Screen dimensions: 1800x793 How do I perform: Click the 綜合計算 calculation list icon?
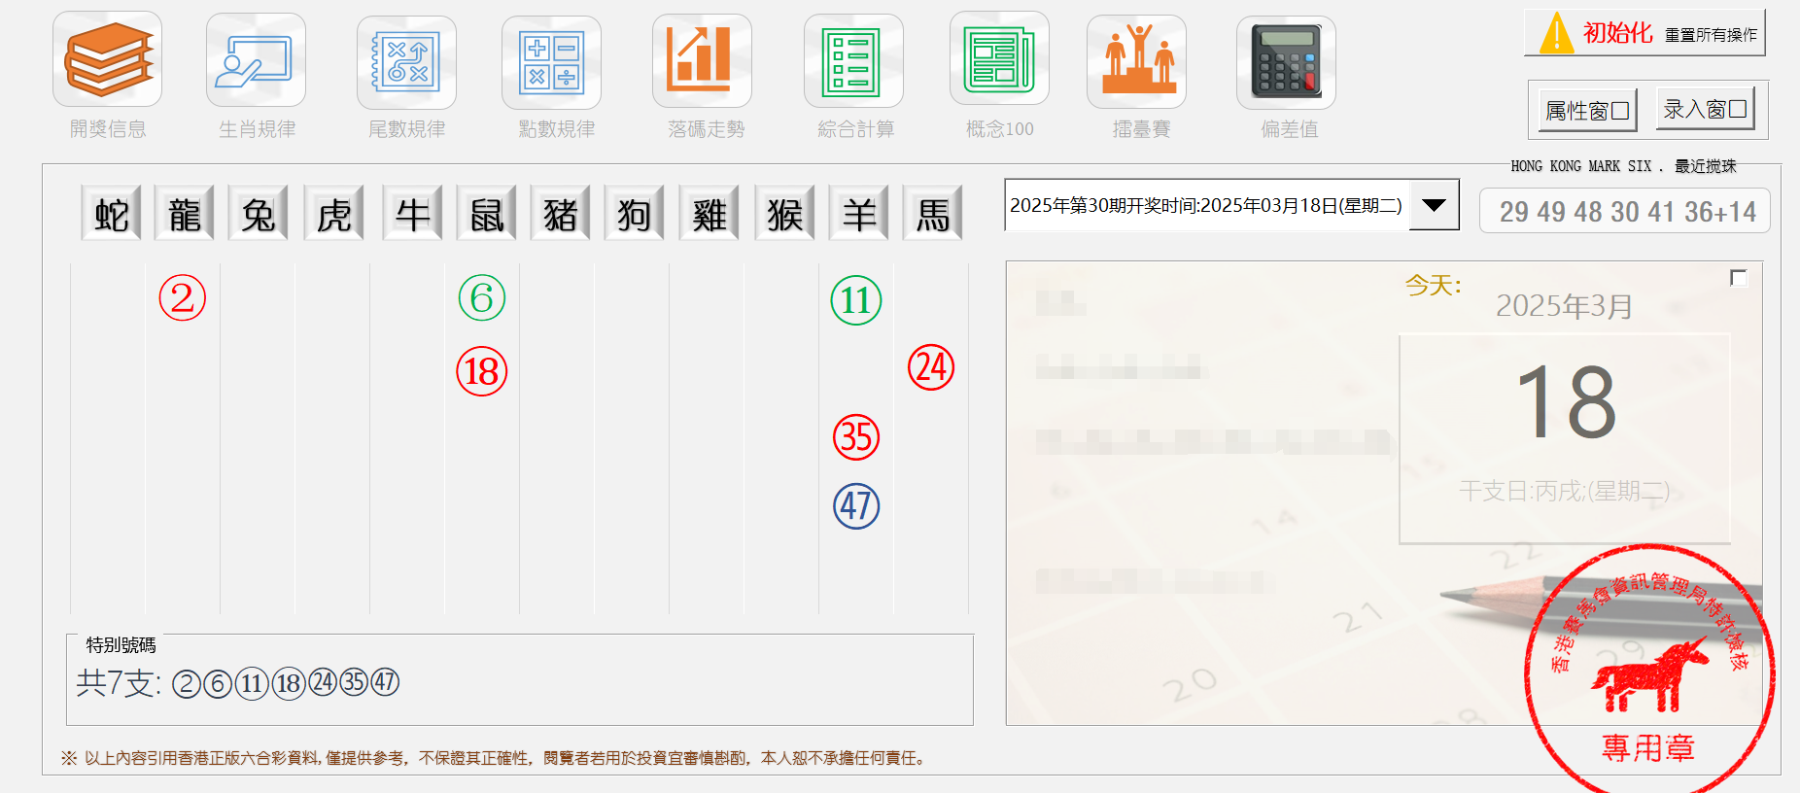pyautogui.click(x=852, y=61)
